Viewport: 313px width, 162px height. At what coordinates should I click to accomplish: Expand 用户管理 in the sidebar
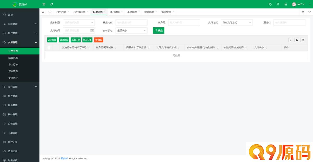[20, 33]
